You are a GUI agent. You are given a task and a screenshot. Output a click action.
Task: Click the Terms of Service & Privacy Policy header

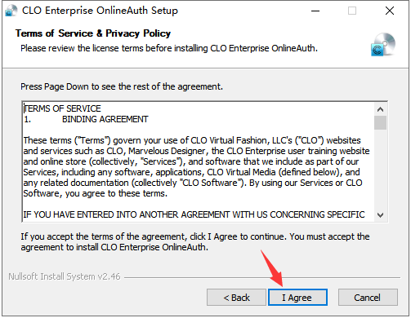(x=93, y=33)
